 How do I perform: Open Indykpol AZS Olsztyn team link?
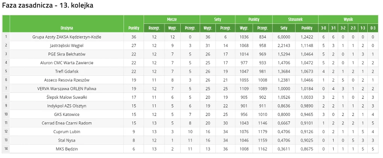pos(67,105)
